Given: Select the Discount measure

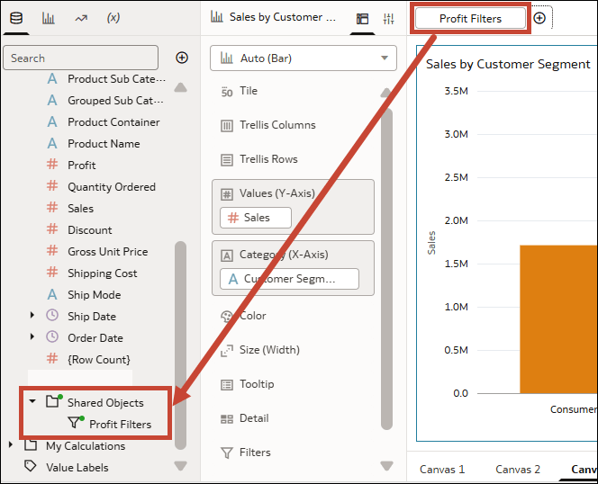Looking at the screenshot, I should click(90, 230).
